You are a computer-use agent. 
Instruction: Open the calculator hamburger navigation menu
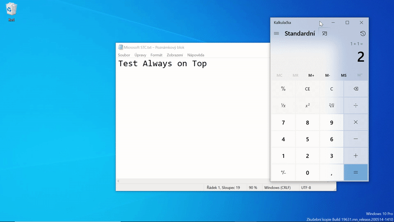(276, 34)
